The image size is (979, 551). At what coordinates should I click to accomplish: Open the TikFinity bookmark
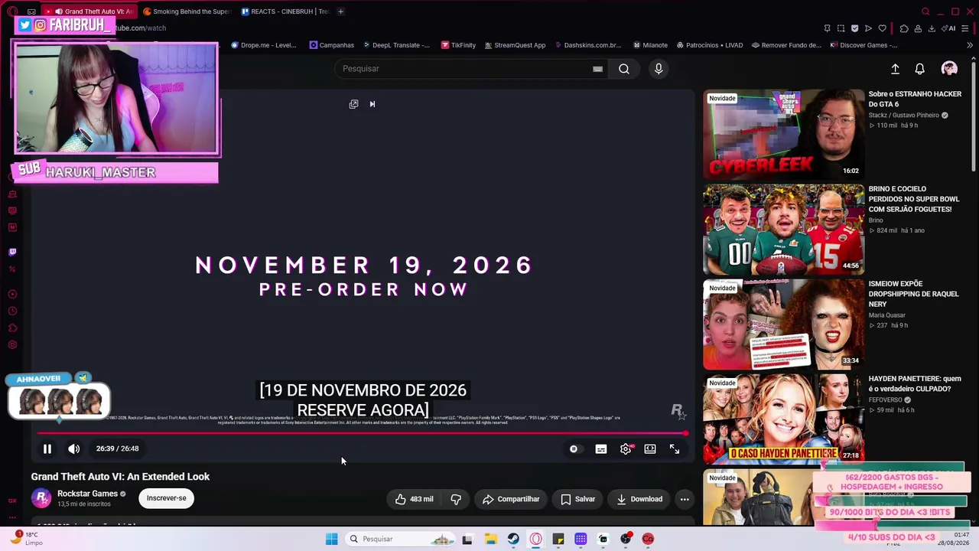[x=459, y=45]
